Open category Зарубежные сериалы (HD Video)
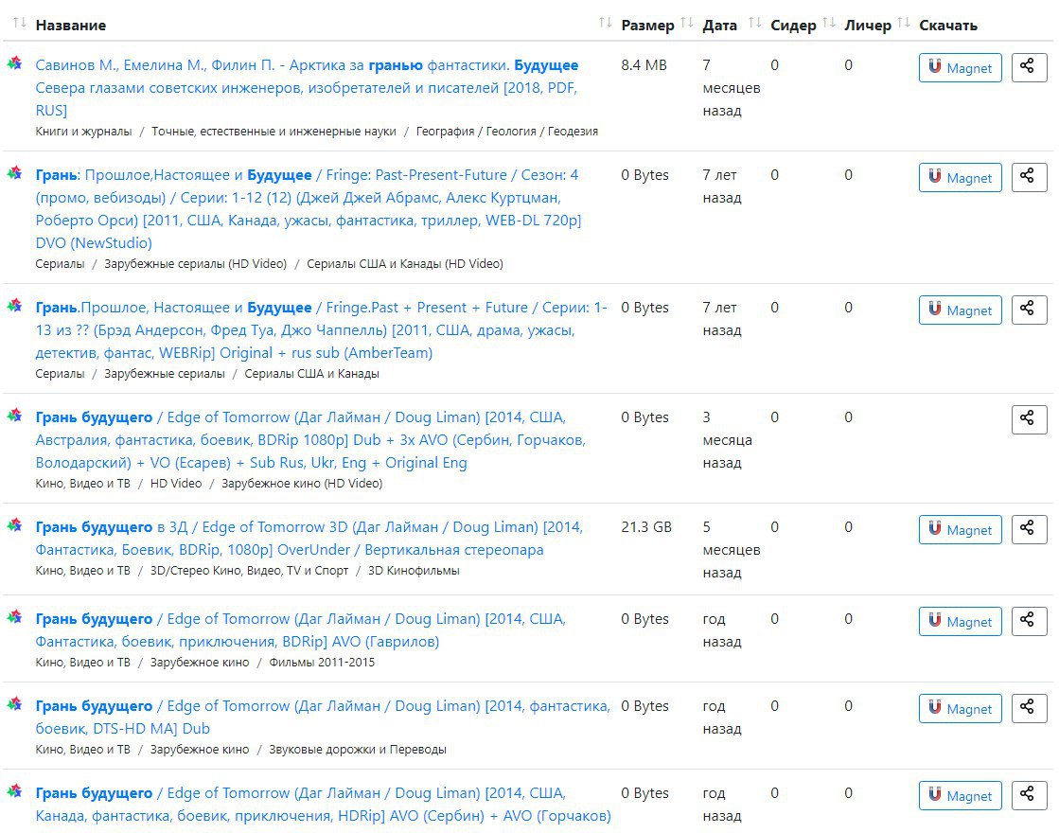 [195, 263]
